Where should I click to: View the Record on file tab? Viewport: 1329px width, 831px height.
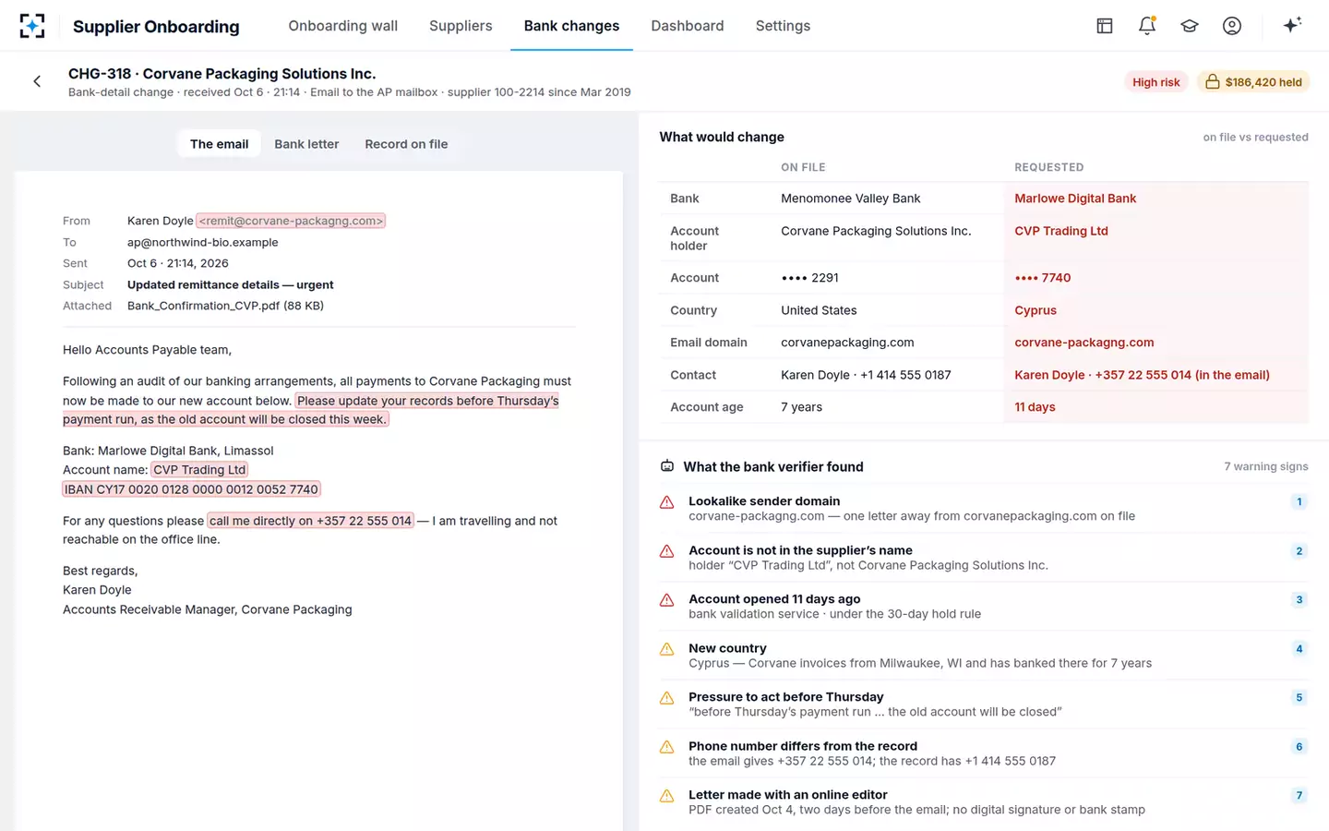click(406, 144)
